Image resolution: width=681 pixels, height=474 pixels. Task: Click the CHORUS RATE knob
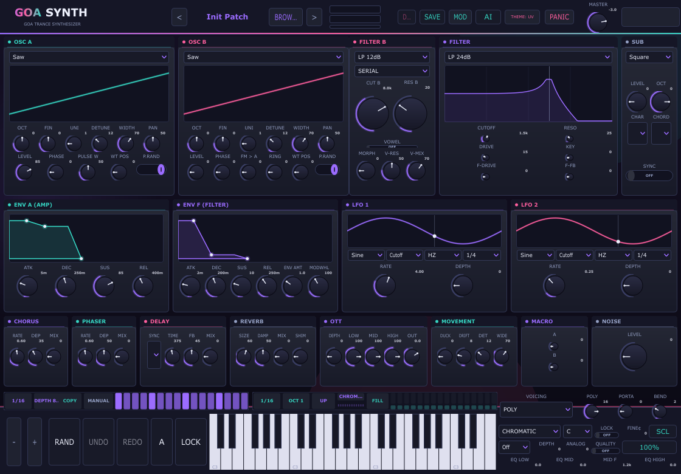[18, 357]
